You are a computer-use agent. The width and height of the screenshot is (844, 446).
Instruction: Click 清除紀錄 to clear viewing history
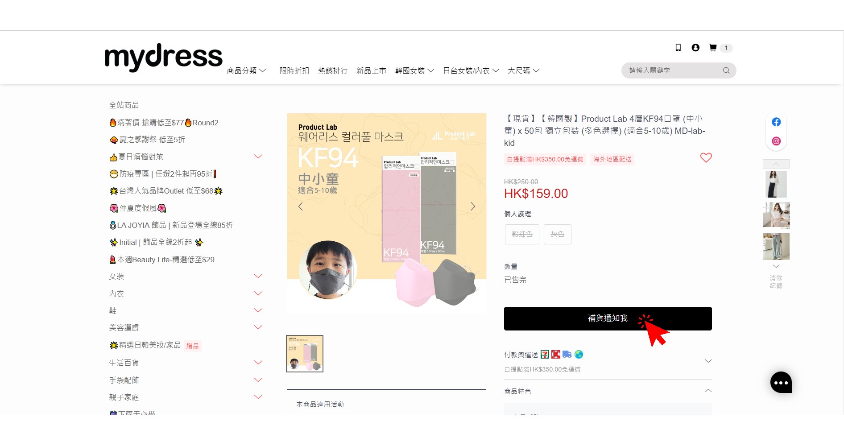(776, 282)
